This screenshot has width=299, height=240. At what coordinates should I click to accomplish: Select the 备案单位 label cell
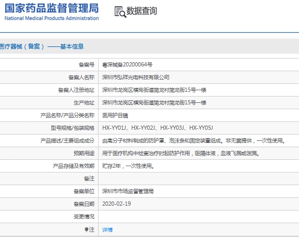pos(84,191)
